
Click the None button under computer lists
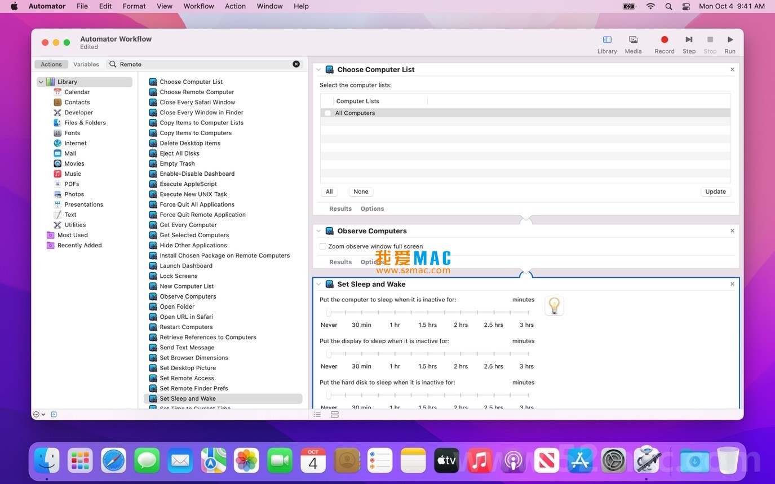361,192
